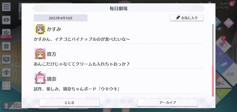Click かすみ's character avatar
The height and width of the screenshot is (112, 237).
tap(40, 29)
